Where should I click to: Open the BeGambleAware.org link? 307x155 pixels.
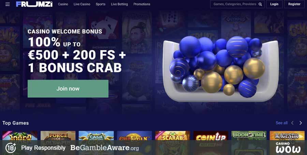(x=105, y=148)
